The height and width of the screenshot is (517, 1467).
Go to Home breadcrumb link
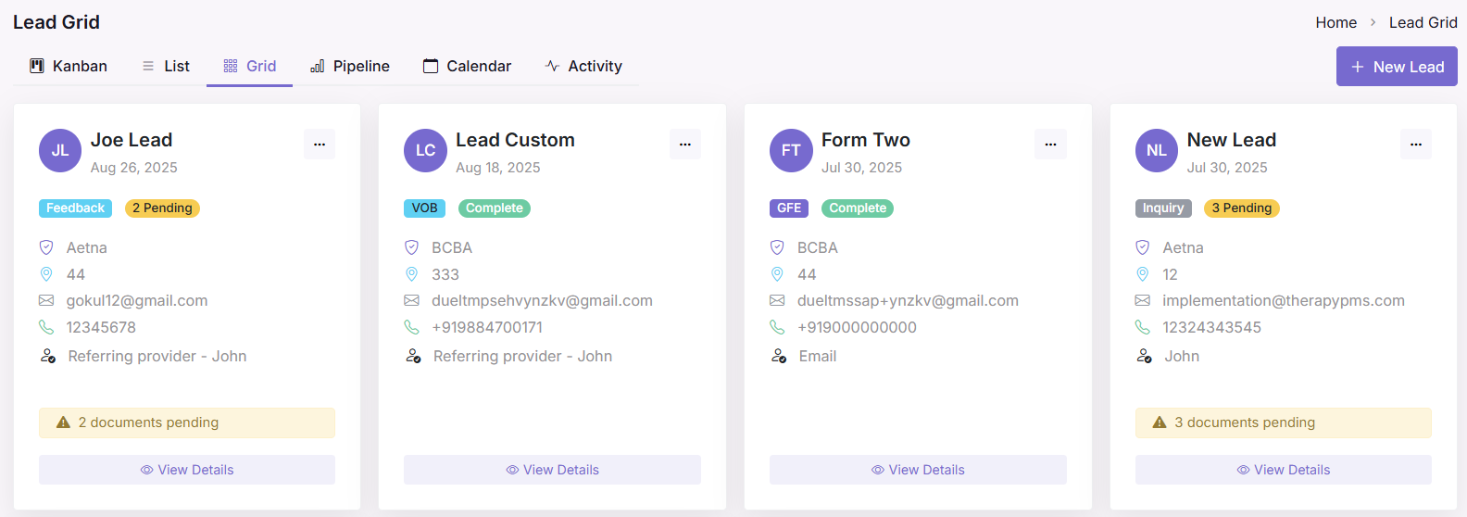point(1335,22)
